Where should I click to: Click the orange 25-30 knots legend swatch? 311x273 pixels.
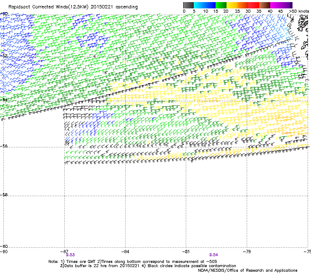tap(243, 5)
